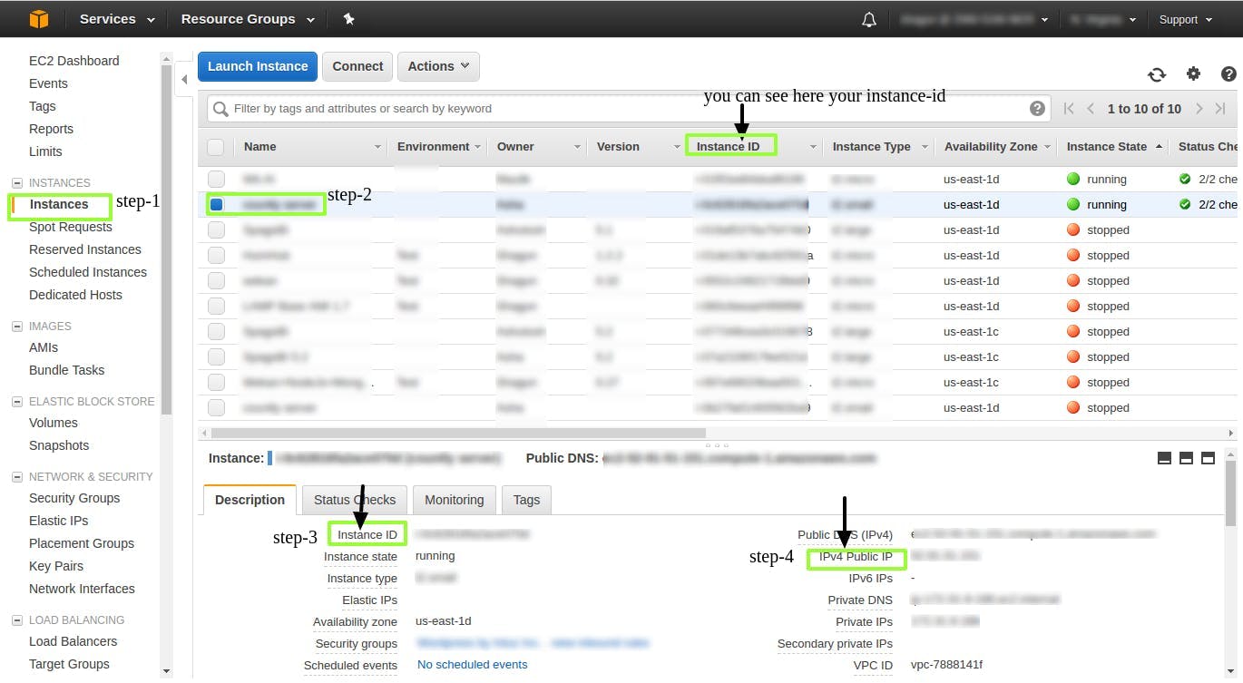
Task: Open the notifications bell
Action: (x=868, y=18)
